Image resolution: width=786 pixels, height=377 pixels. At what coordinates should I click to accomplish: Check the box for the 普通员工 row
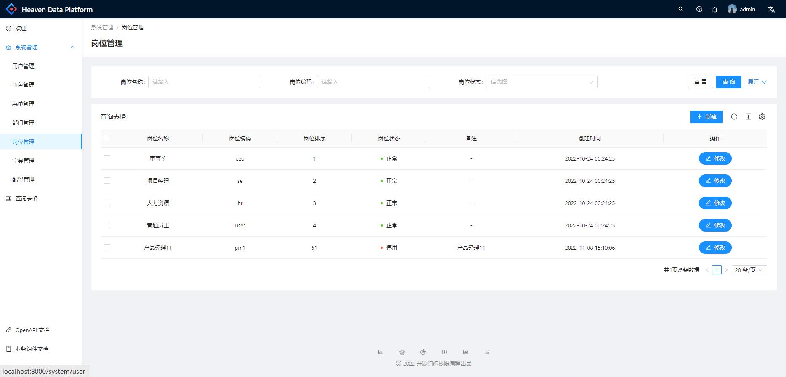coord(107,225)
